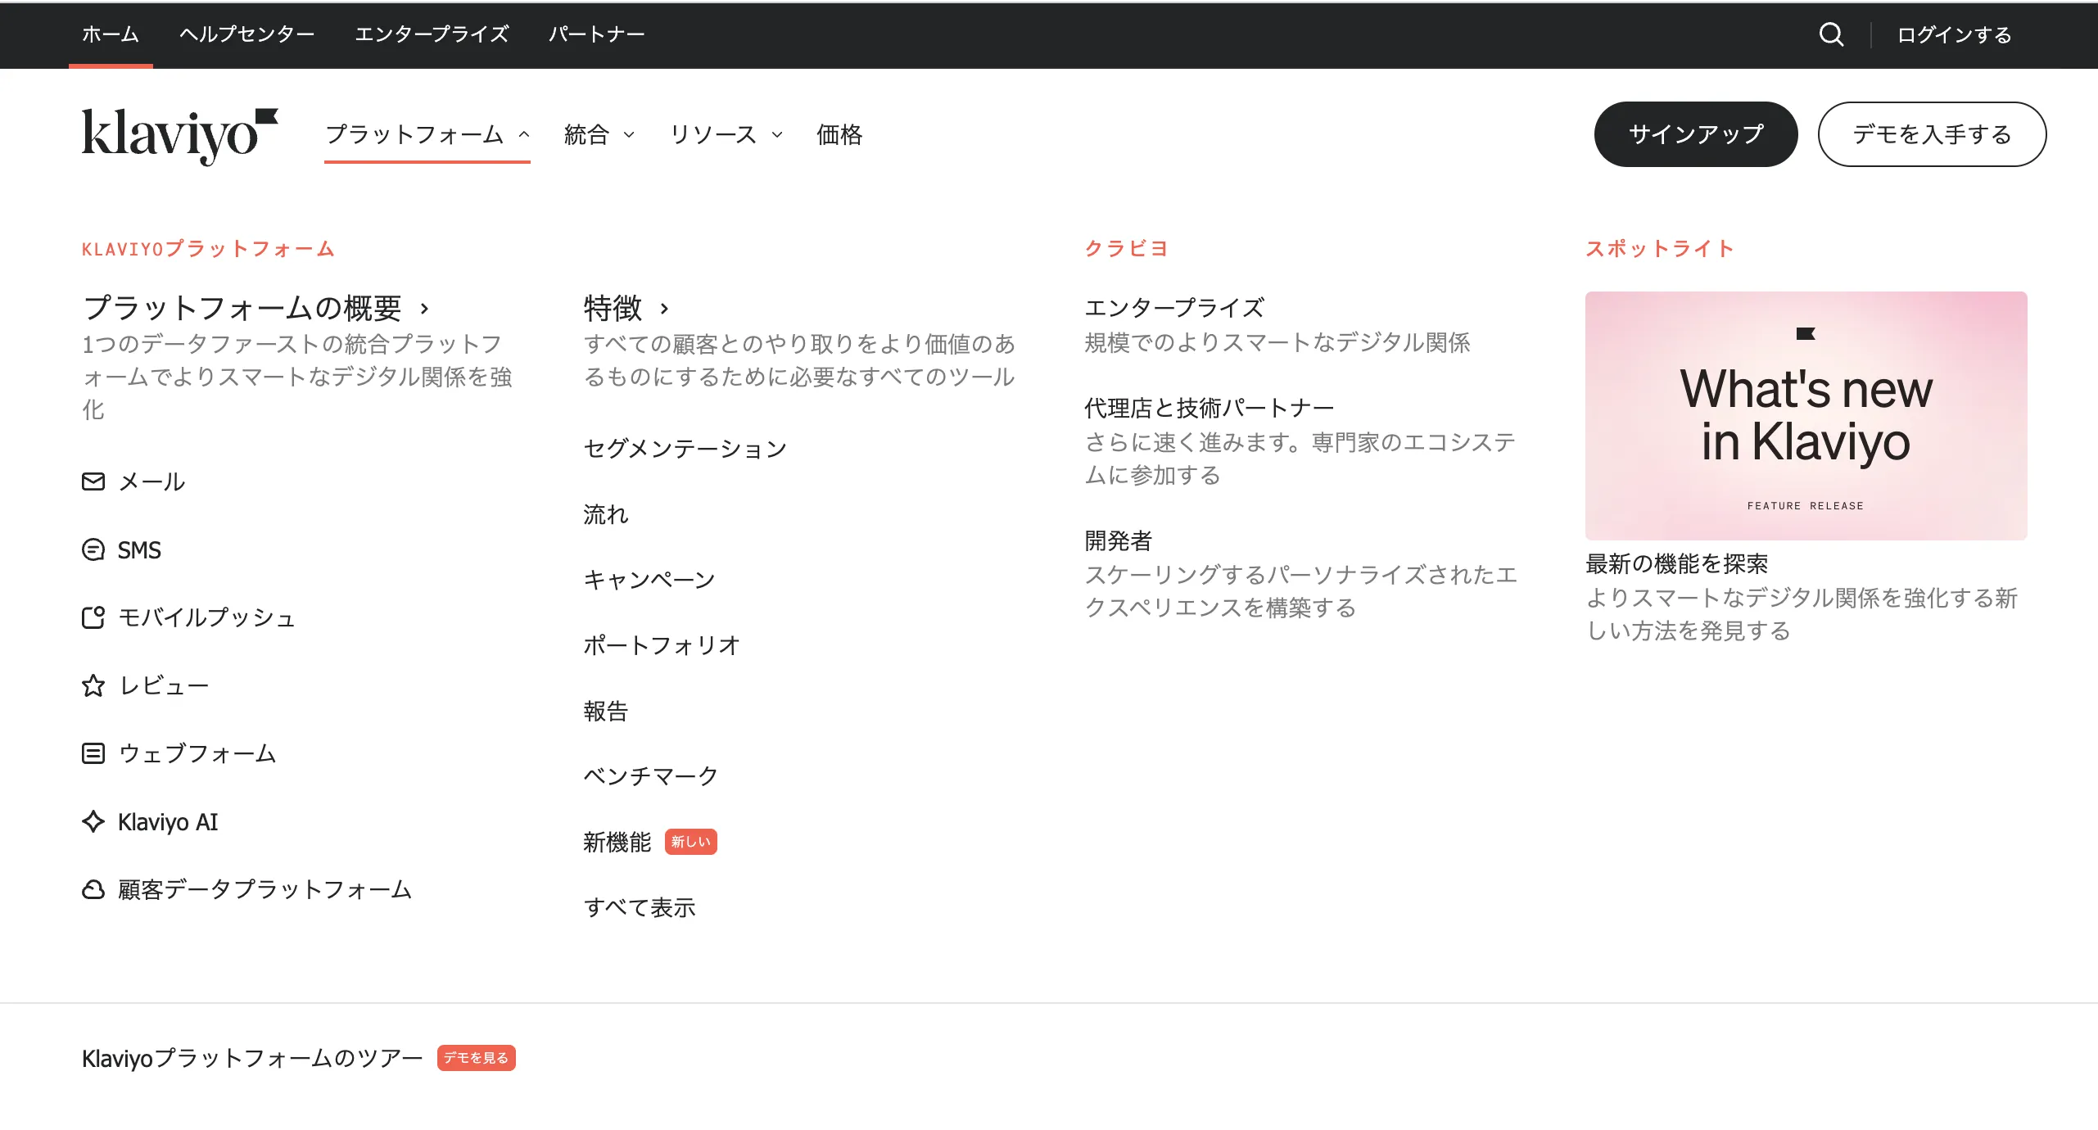2098x1130 pixels.
Task: Click the search magnifier icon
Action: coord(1831,34)
